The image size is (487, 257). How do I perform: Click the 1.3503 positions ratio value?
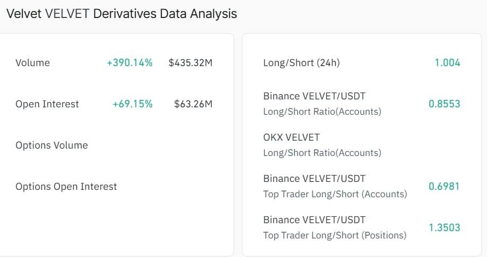(x=445, y=227)
